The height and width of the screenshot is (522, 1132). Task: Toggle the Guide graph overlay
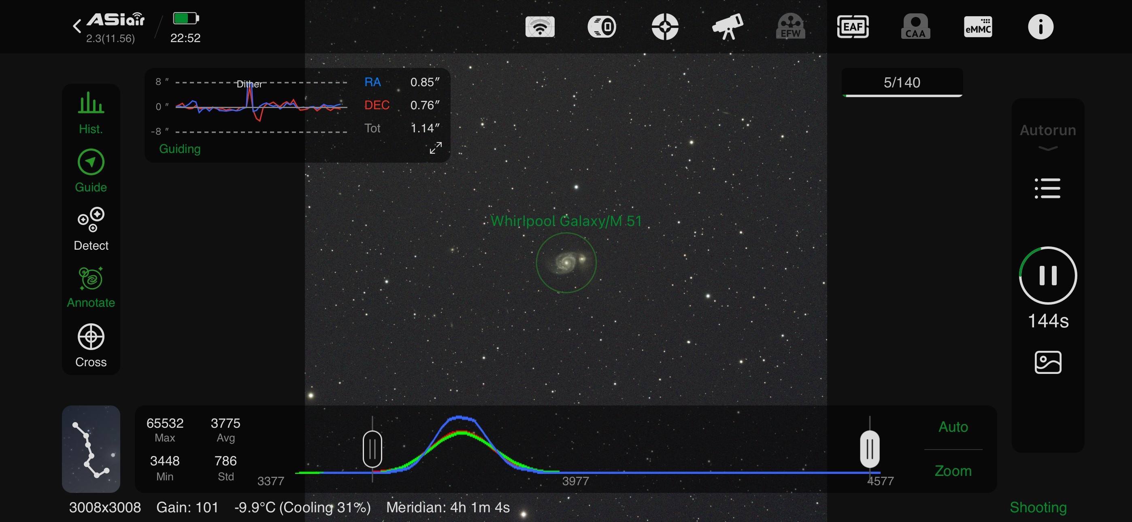tap(91, 171)
